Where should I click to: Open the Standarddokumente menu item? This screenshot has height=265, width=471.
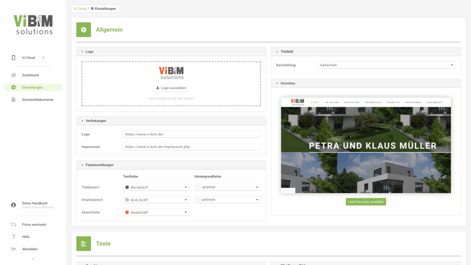pyautogui.click(x=37, y=99)
